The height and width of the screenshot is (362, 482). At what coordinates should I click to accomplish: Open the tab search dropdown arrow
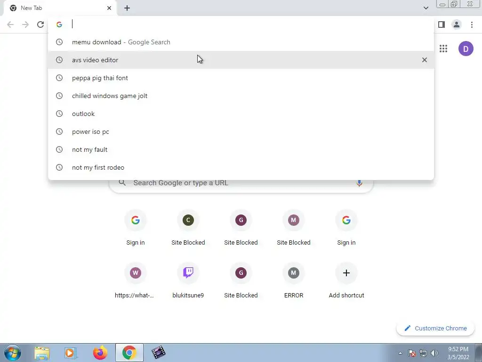(x=426, y=8)
